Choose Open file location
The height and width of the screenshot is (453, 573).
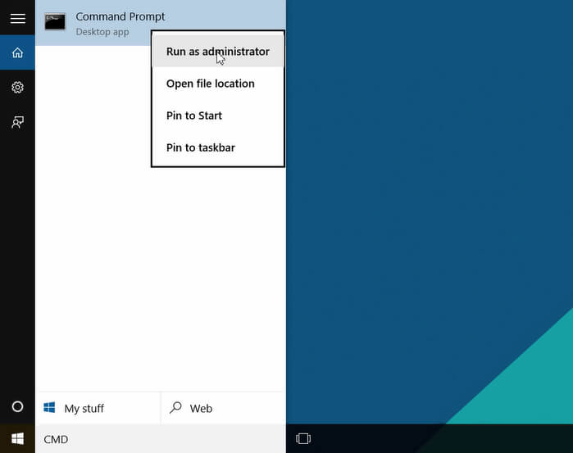pyautogui.click(x=210, y=84)
